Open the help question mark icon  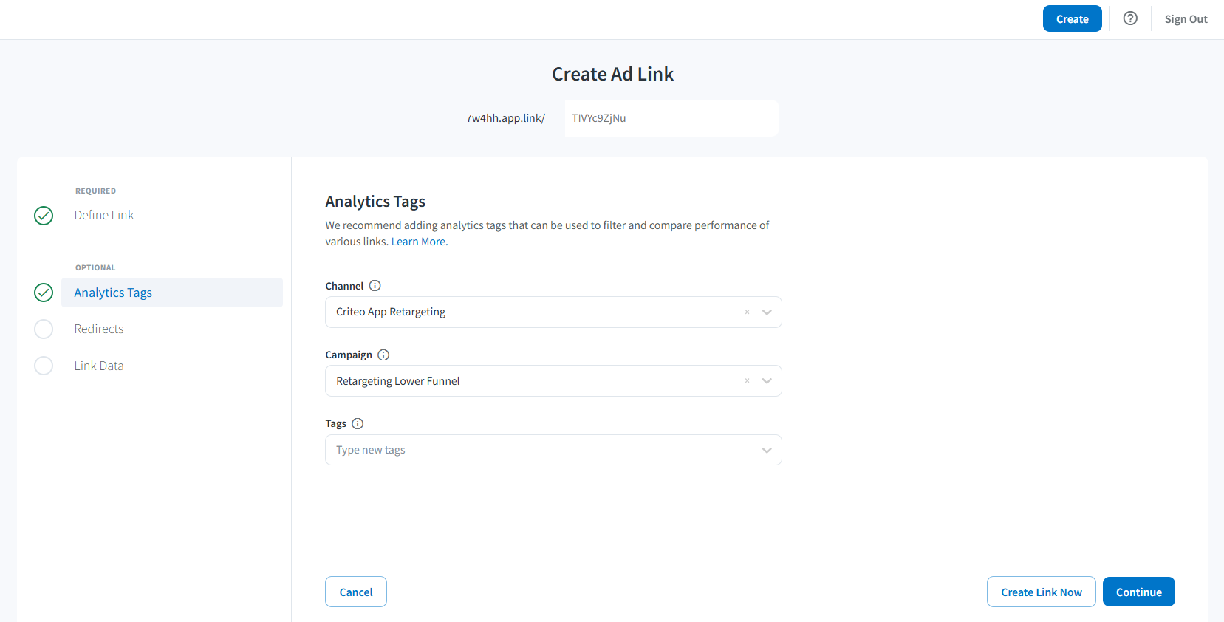pos(1130,18)
